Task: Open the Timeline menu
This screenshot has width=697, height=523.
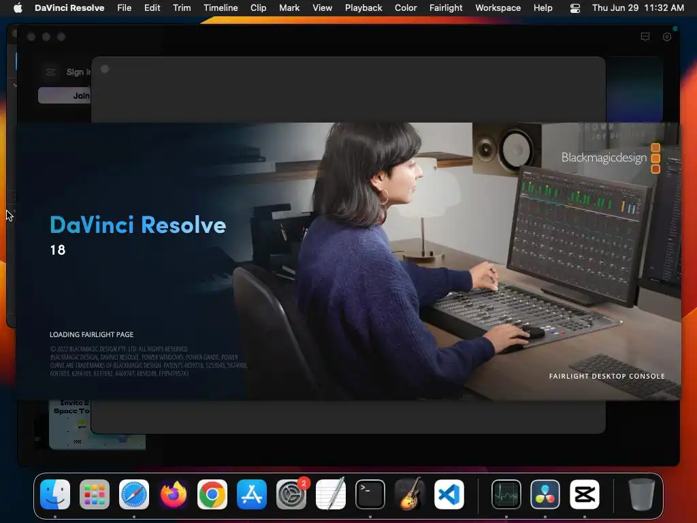Action: tap(221, 7)
